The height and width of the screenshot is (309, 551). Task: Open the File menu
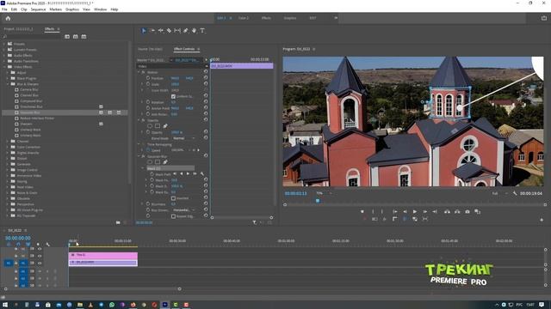click(4, 9)
